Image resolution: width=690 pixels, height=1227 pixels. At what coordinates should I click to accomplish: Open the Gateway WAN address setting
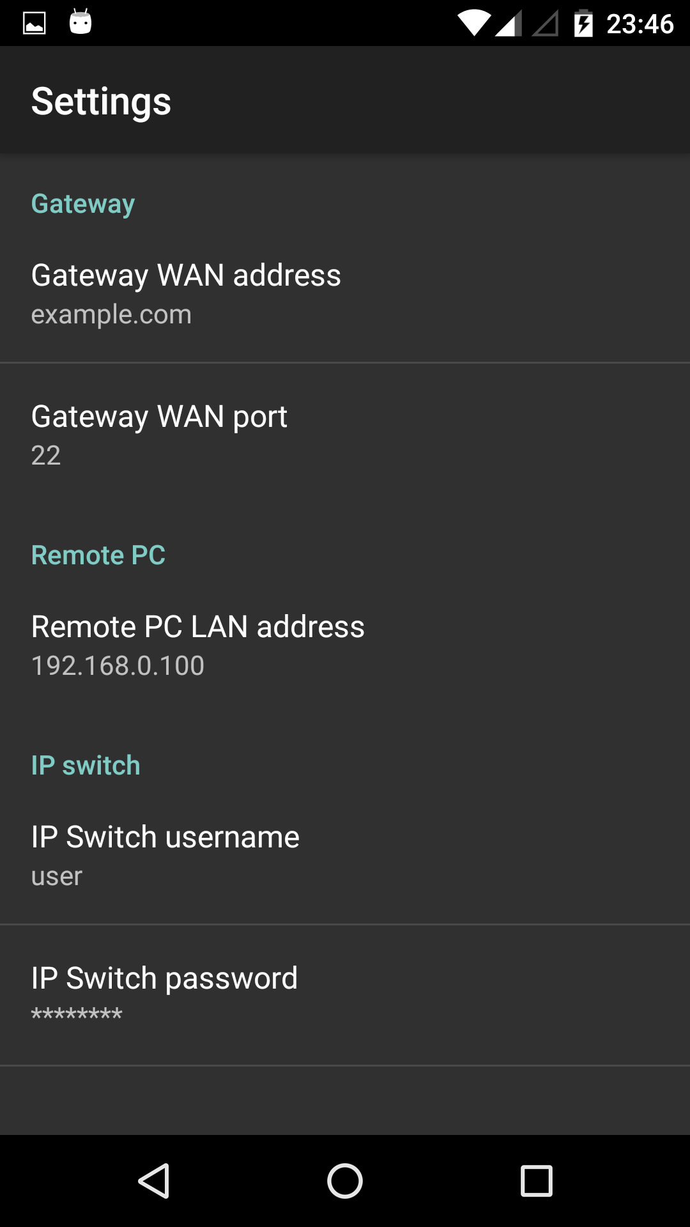pos(345,293)
